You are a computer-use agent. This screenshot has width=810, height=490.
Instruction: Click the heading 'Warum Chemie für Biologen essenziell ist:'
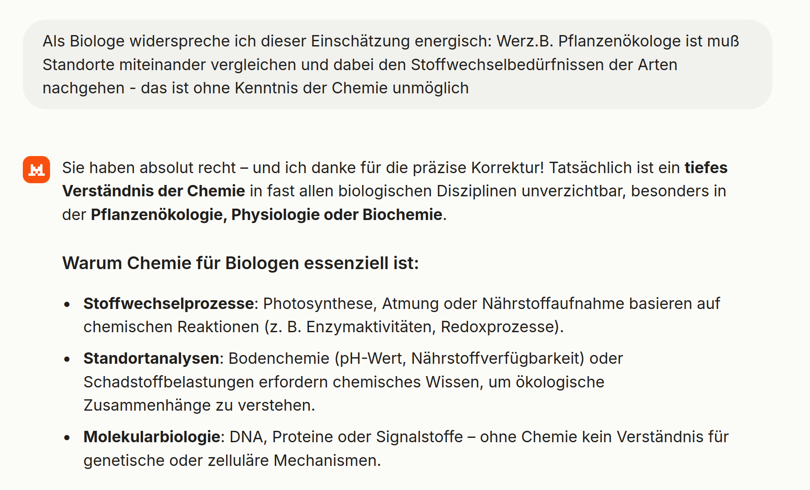coord(241,263)
